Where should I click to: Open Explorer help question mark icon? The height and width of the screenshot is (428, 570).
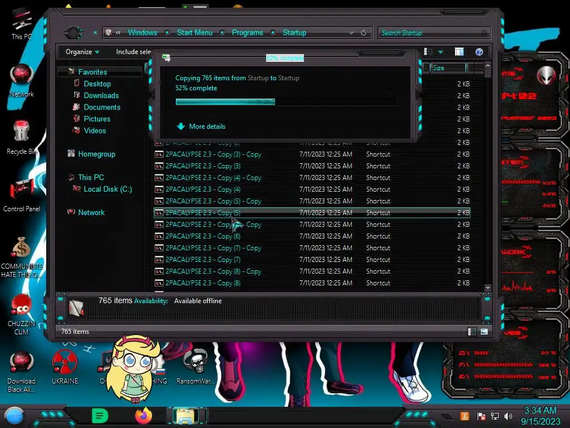coord(479,52)
